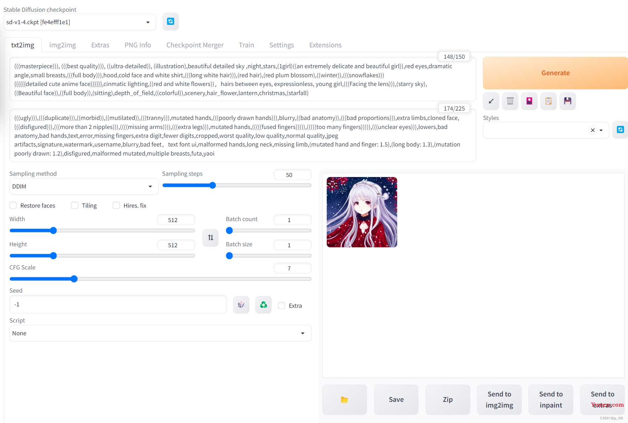Enable Restore faces
This screenshot has height=423, width=628.
[13, 205]
